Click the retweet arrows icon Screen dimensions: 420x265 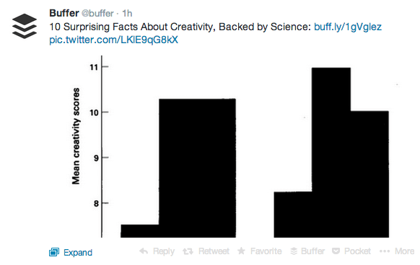point(188,251)
